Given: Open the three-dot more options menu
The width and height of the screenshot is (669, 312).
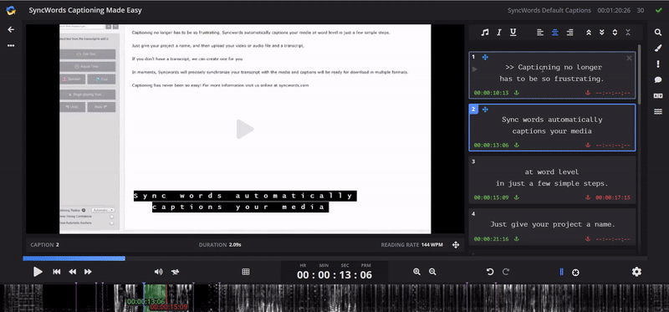Looking at the screenshot, I should pos(11,46).
